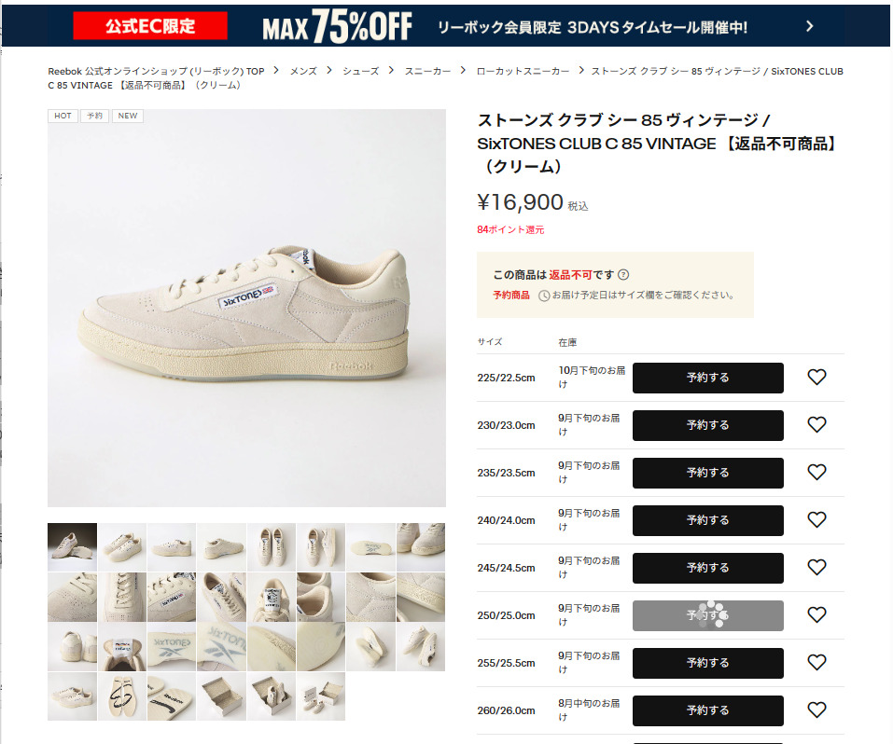Screen dimensions: 893x744
Task: Add 250/25.0cm size to wishlist heart
Action: pyautogui.click(x=816, y=615)
